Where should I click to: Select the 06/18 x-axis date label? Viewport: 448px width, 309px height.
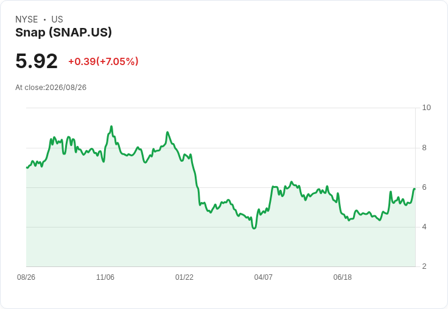click(x=342, y=277)
